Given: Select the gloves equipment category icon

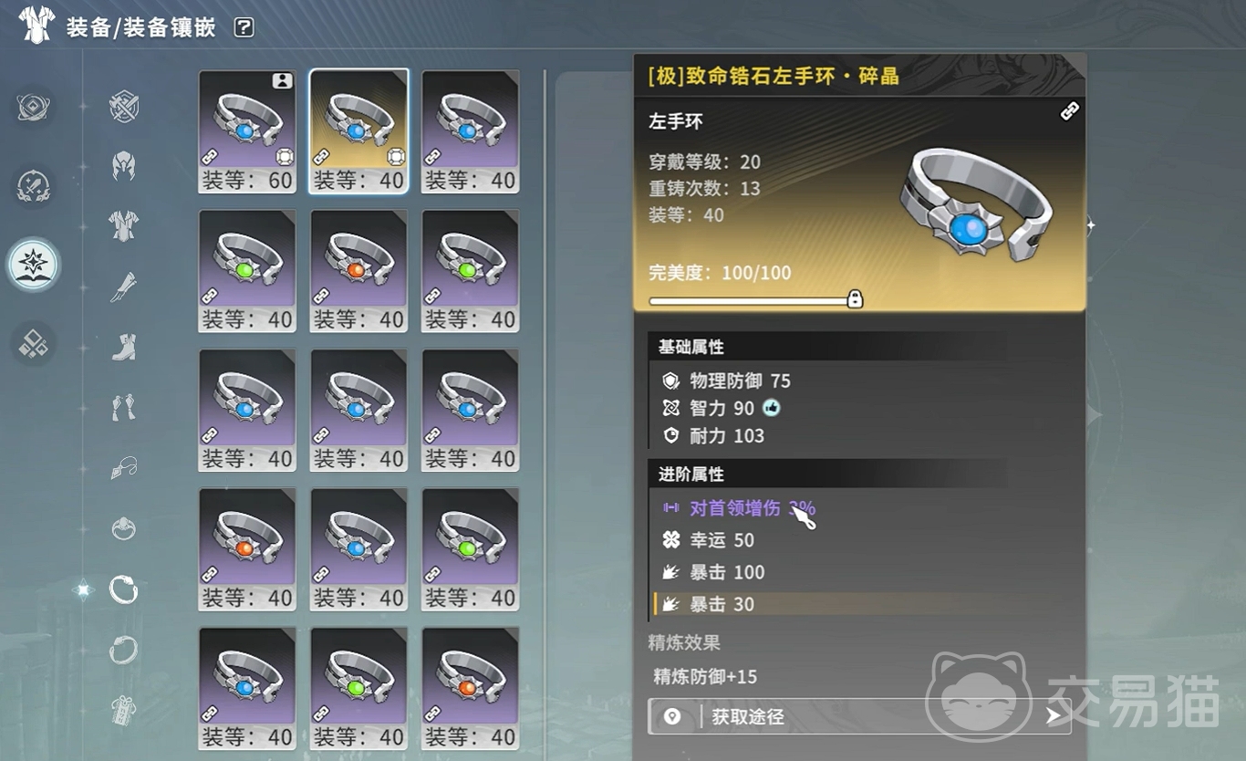Looking at the screenshot, I should click(x=123, y=407).
